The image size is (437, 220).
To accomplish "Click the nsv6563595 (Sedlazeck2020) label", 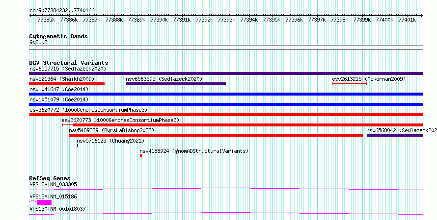I will pyautogui.click(x=164, y=79).
